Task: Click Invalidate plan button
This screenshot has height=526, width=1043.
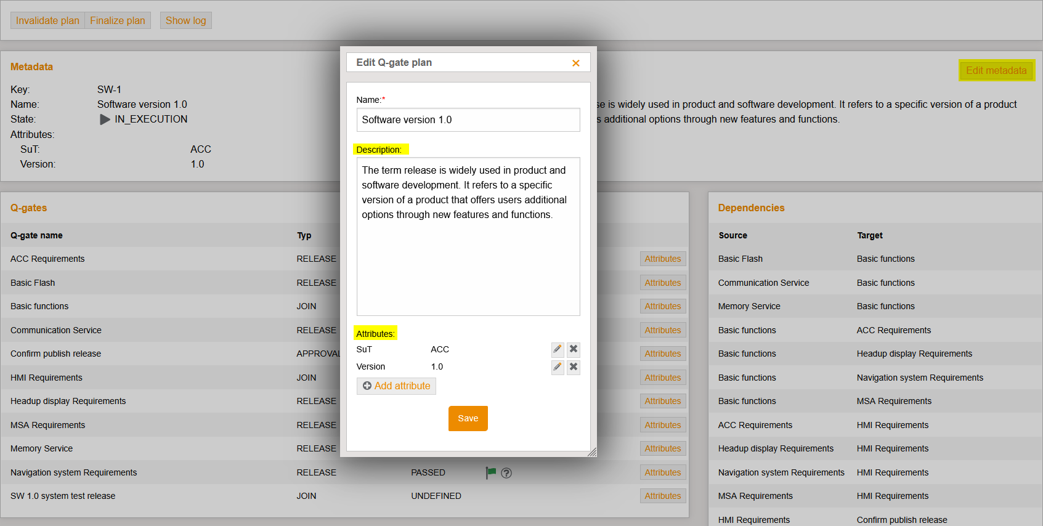Action: point(47,20)
